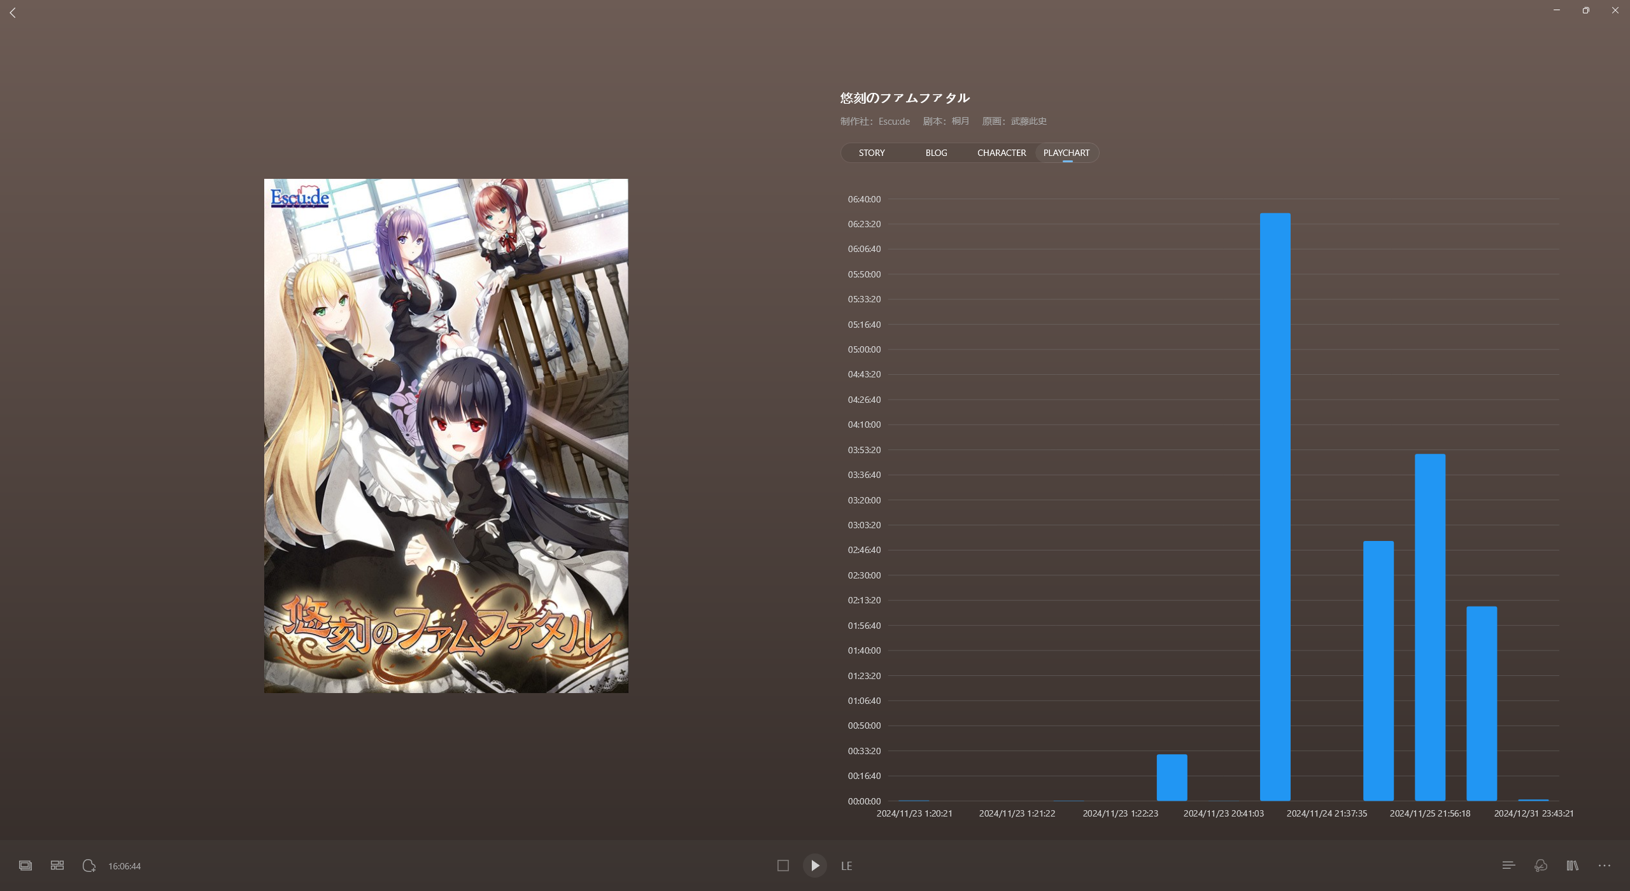Click the 剧本 桐月 scenario writer label

pyautogui.click(x=946, y=121)
